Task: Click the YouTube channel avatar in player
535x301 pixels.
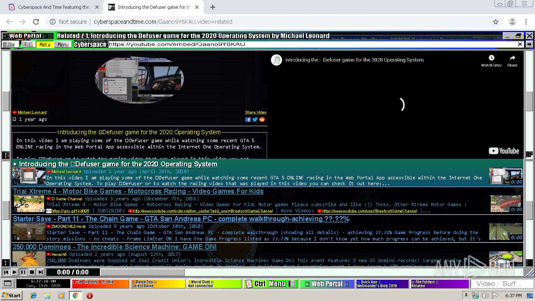Action: [276, 60]
